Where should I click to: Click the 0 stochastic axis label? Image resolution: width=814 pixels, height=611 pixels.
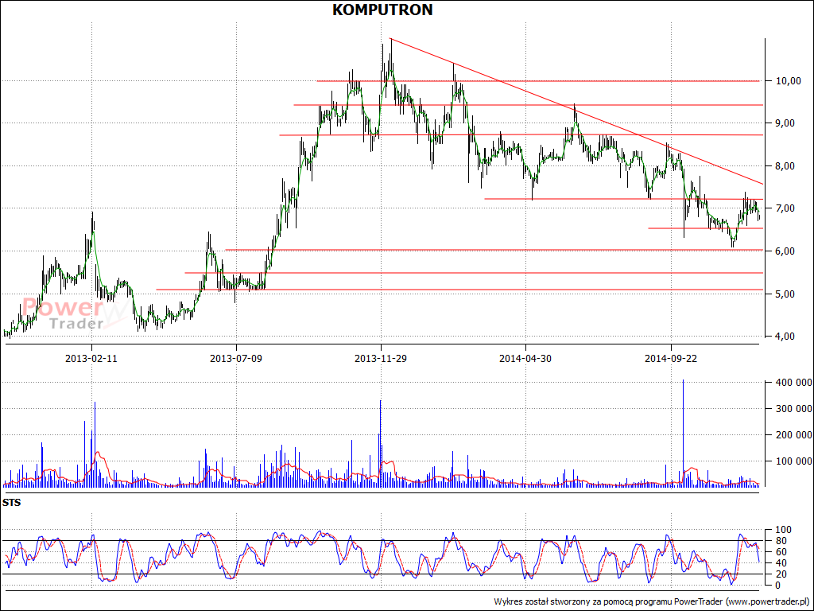click(777, 585)
